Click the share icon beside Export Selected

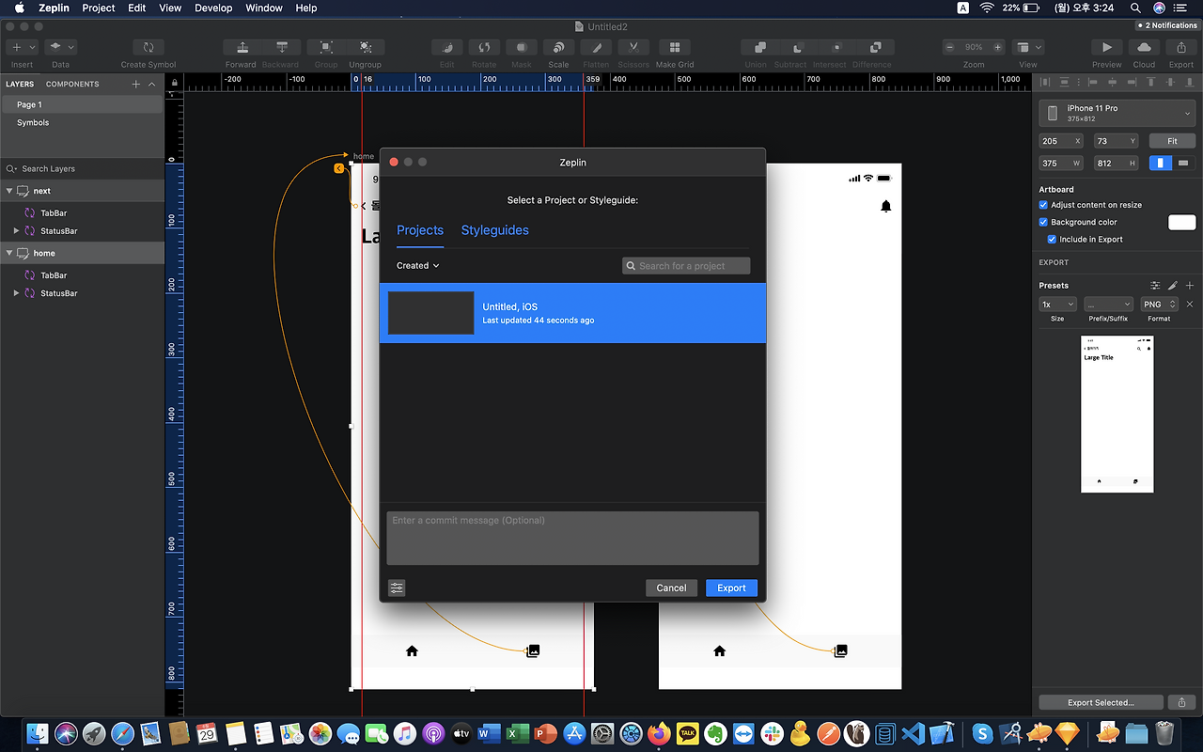tap(1181, 702)
